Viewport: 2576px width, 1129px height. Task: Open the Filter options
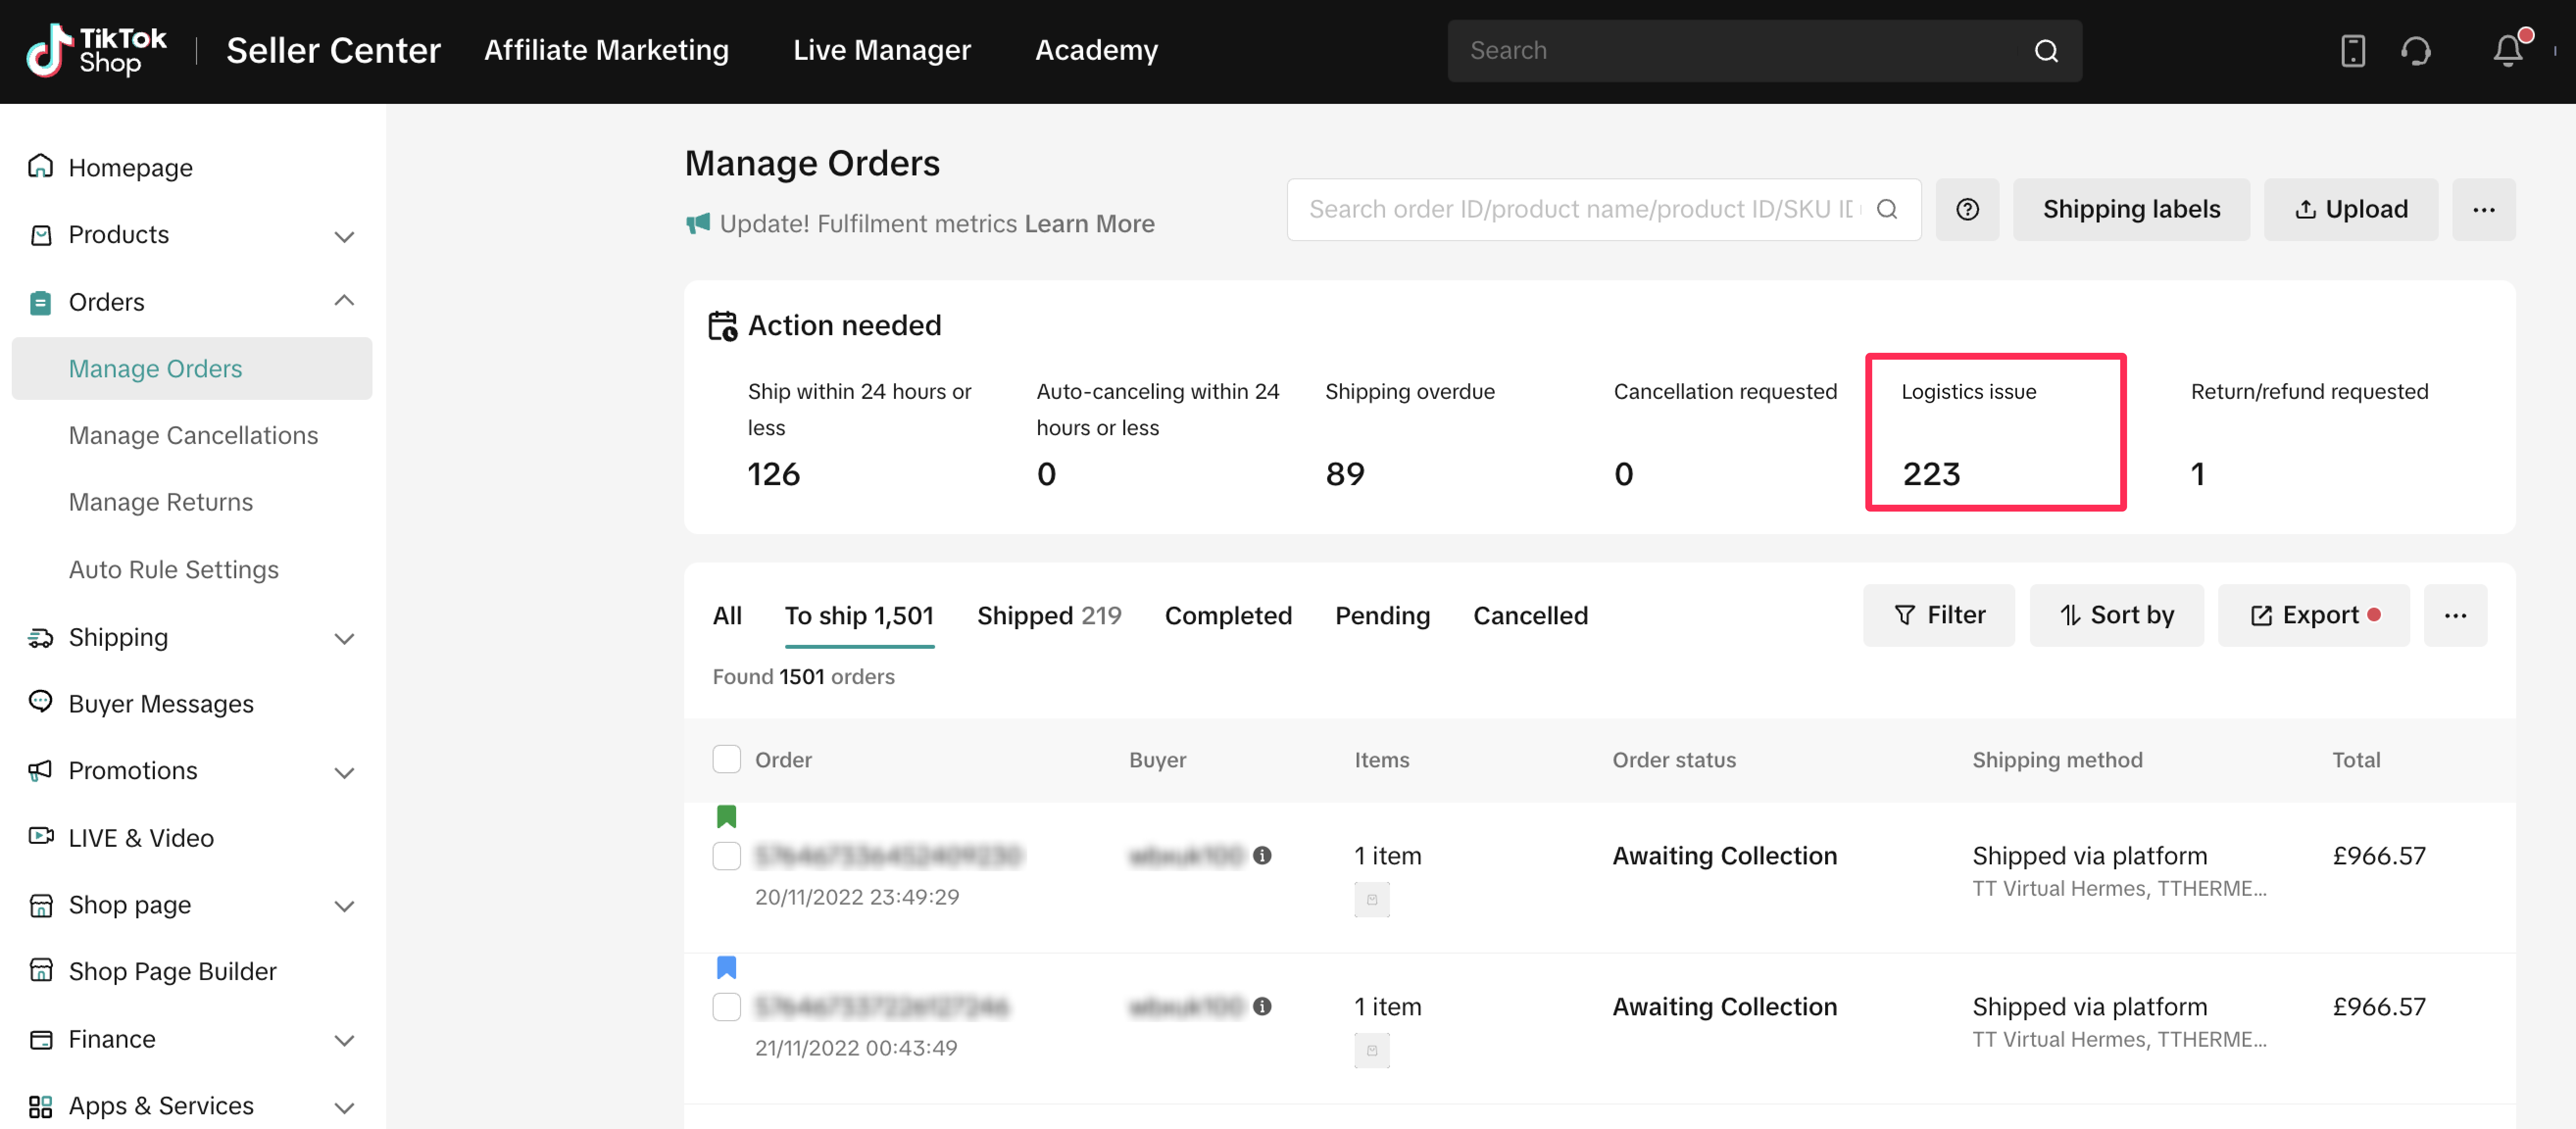click(x=1938, y=615)
